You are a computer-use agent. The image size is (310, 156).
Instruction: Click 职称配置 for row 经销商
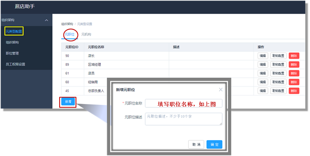tap(278, 82)
